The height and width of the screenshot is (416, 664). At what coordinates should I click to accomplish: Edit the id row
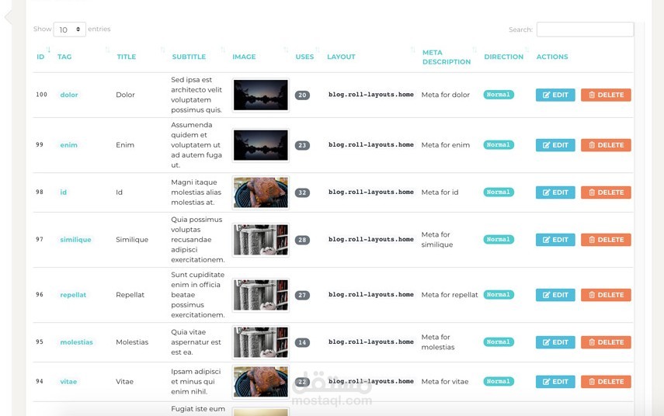point(555,192)
